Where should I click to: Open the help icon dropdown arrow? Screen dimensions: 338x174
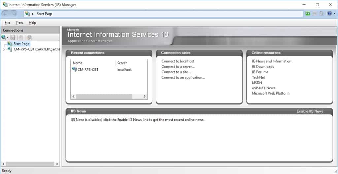click(x=335, y=13)
